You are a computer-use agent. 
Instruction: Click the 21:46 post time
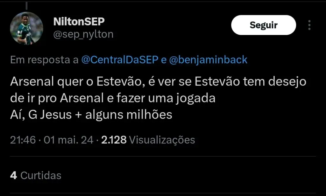[x=23, y=140]
